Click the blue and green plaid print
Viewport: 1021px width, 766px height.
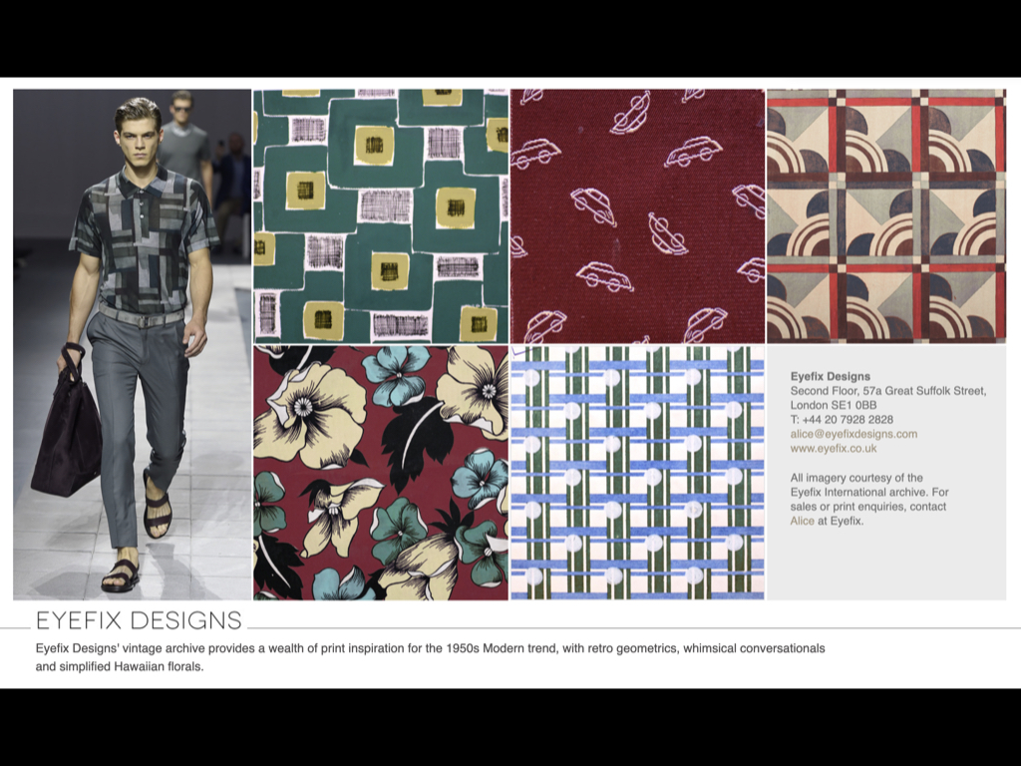[x=637, y=473]
